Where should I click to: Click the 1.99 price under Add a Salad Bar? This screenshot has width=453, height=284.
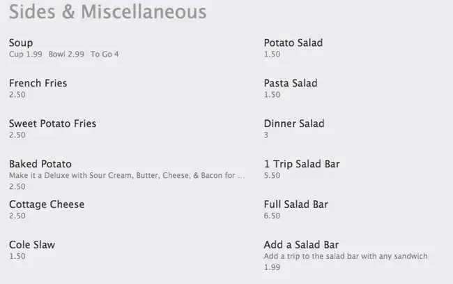coord(272,267)
